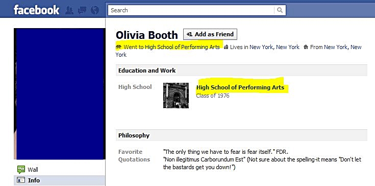Click the school icon beside Went to

click(x=118, y=47)
